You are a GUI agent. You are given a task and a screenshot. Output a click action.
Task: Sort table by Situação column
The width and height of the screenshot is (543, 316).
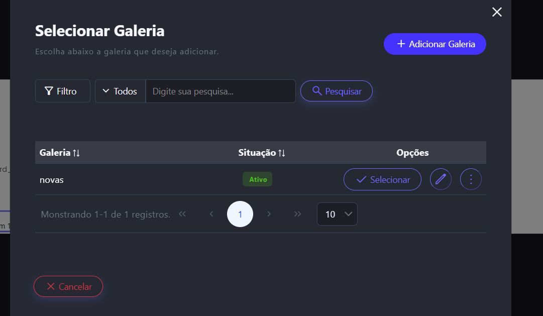point(262,153)
